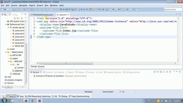Click the Forward navigation arrow icon
The image size is (183, 103).
(x=130, y=9)
